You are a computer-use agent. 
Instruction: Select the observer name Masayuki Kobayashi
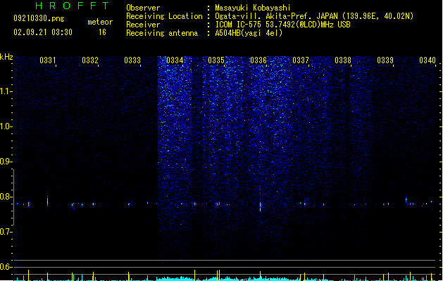pos(253,8)
